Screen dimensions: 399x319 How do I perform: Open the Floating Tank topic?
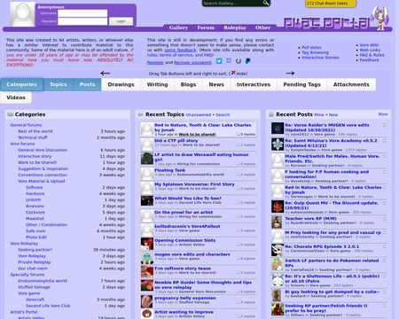click(x=170, y=170)
